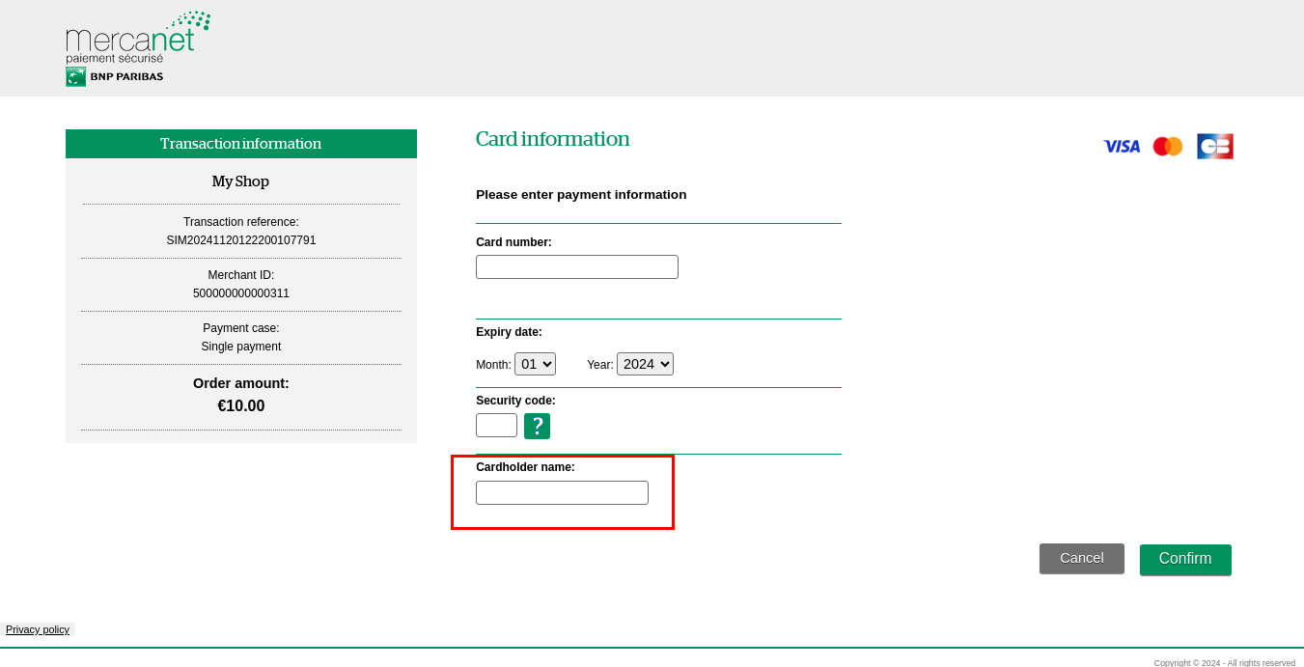Click the BNP Paribas bank logo
The height and width of the screenshot is (667, 1304).
coord(114,75)
